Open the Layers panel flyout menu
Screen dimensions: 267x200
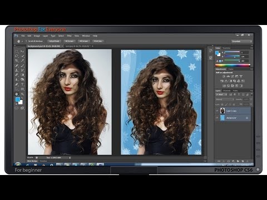click(251, 91)
